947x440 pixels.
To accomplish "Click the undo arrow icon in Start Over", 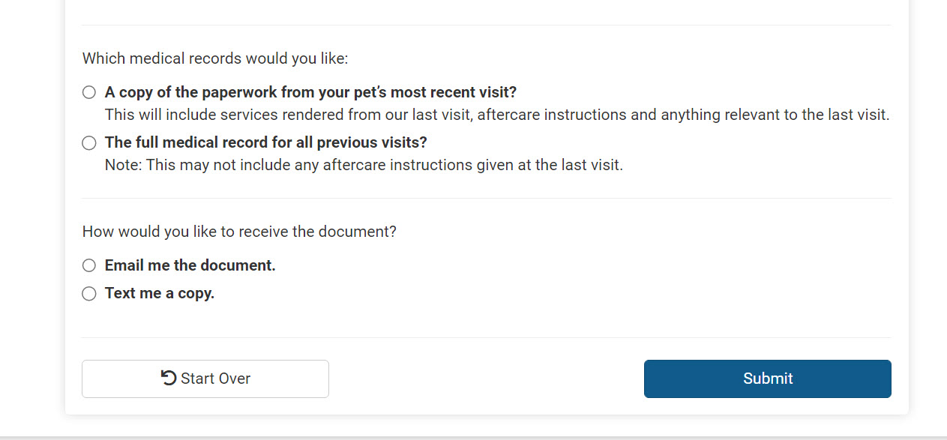I will click(x=169, y=378).
